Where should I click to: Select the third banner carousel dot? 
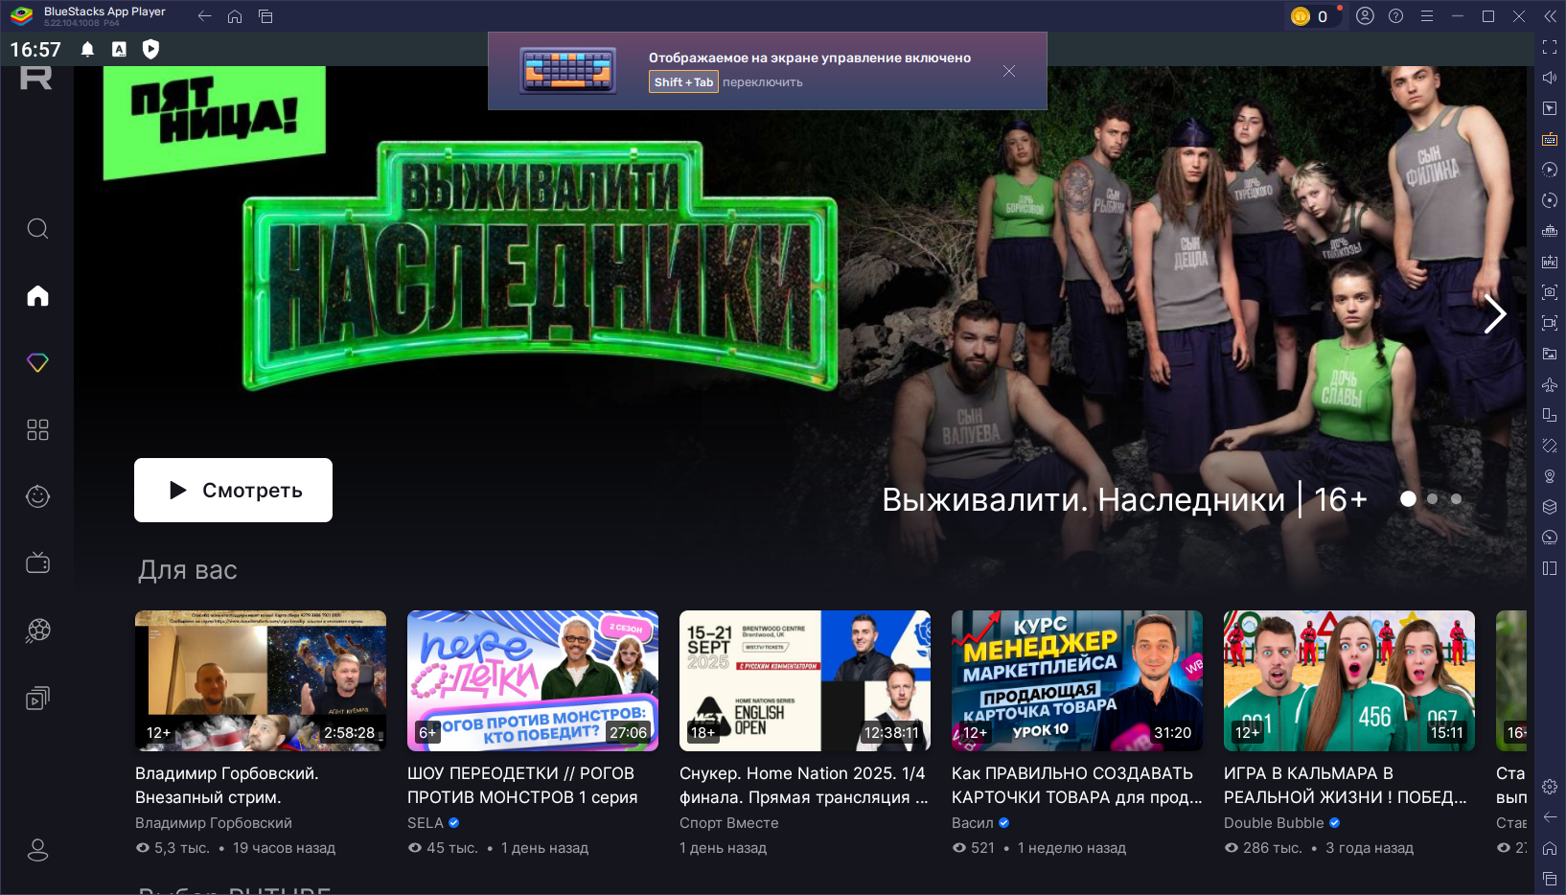(1456, 498)
